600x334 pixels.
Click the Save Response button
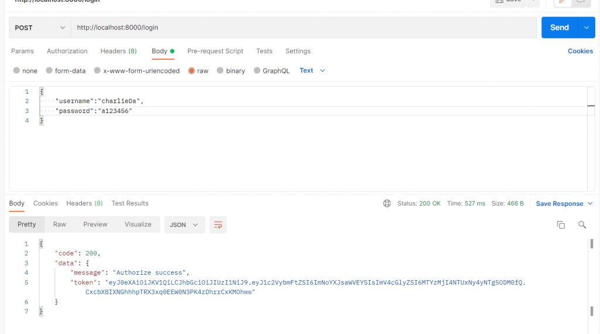click(560, 203)
